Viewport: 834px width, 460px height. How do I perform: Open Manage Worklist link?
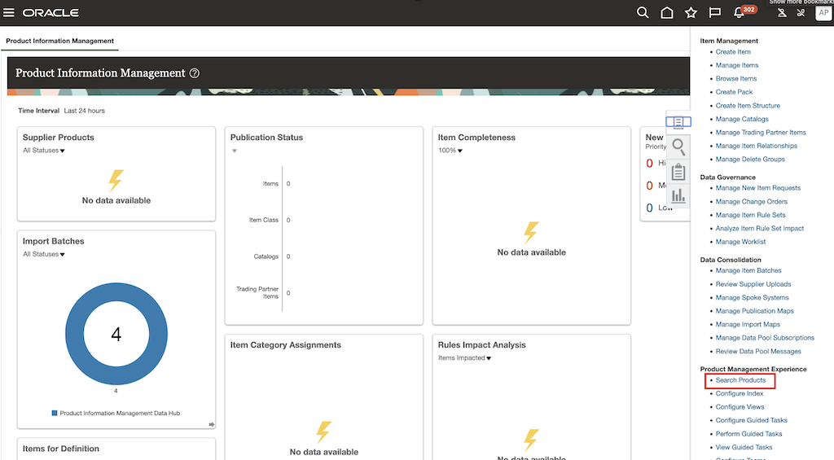click(740, 242)
